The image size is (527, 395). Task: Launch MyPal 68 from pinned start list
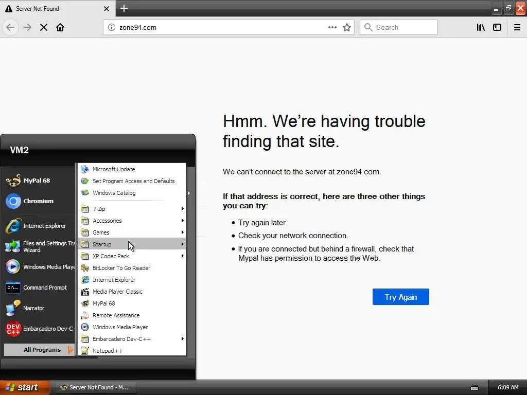[x=38, y=181]
